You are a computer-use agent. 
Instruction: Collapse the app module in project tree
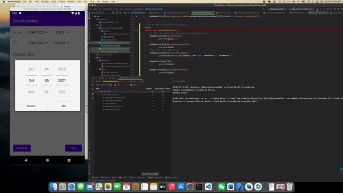click(93, 16)
